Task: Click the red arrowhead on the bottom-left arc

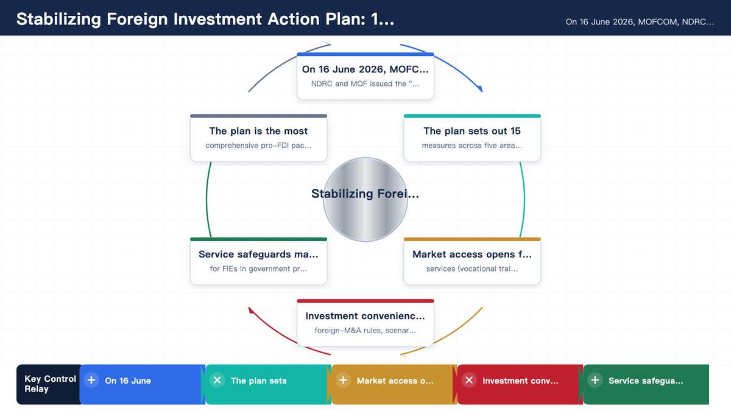Action: tap(252, 310)
